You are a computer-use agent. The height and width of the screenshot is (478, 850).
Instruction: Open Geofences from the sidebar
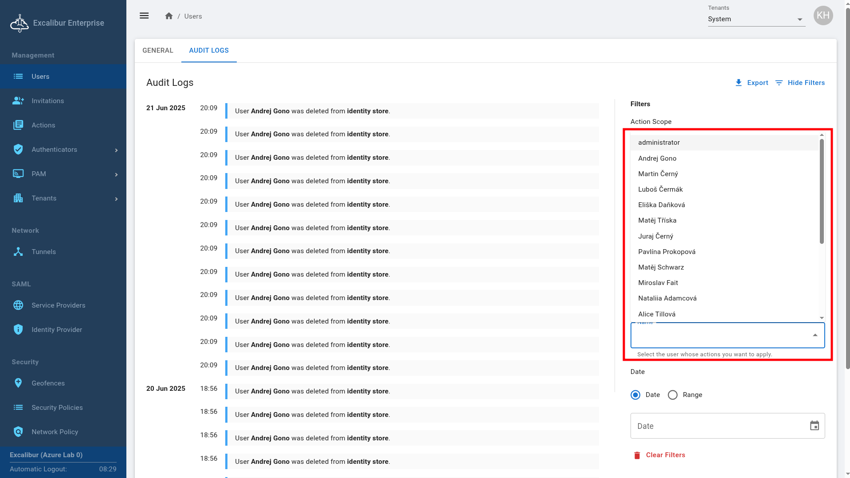coord(48,383)
